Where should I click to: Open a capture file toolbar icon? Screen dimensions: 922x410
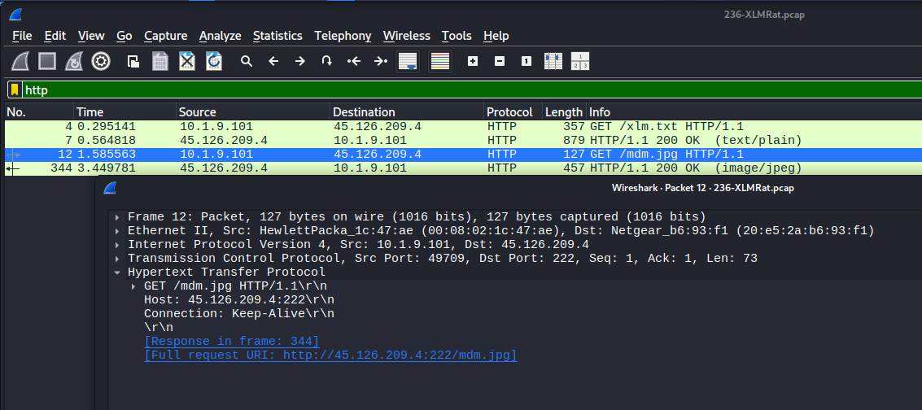pyautogui.click(x=133, y=61)
